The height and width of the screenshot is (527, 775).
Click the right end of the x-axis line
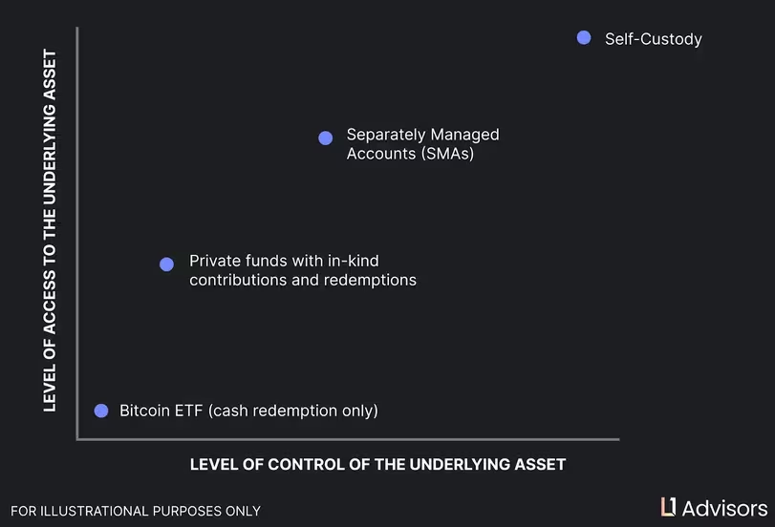617,440
